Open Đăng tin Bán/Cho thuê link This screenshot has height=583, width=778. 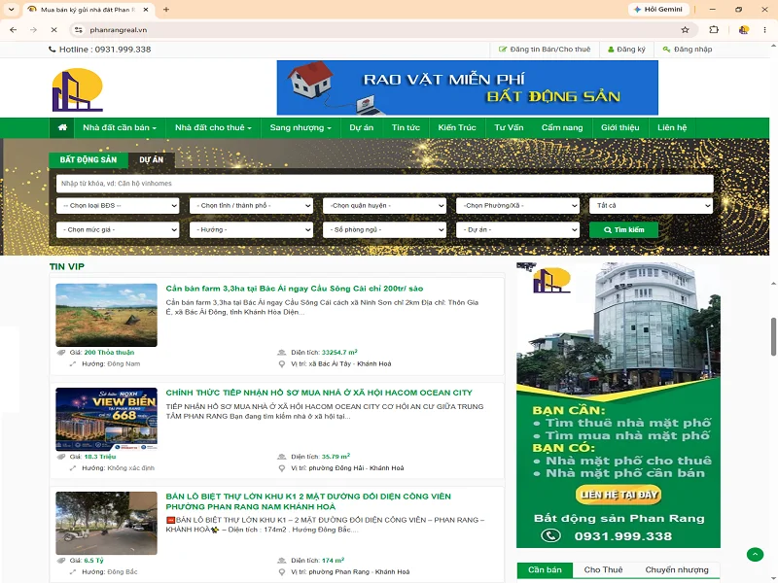click(545, 50)
